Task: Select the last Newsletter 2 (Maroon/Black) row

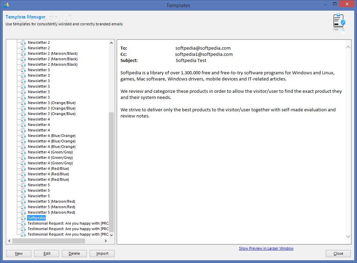Action: click(53, 64)
